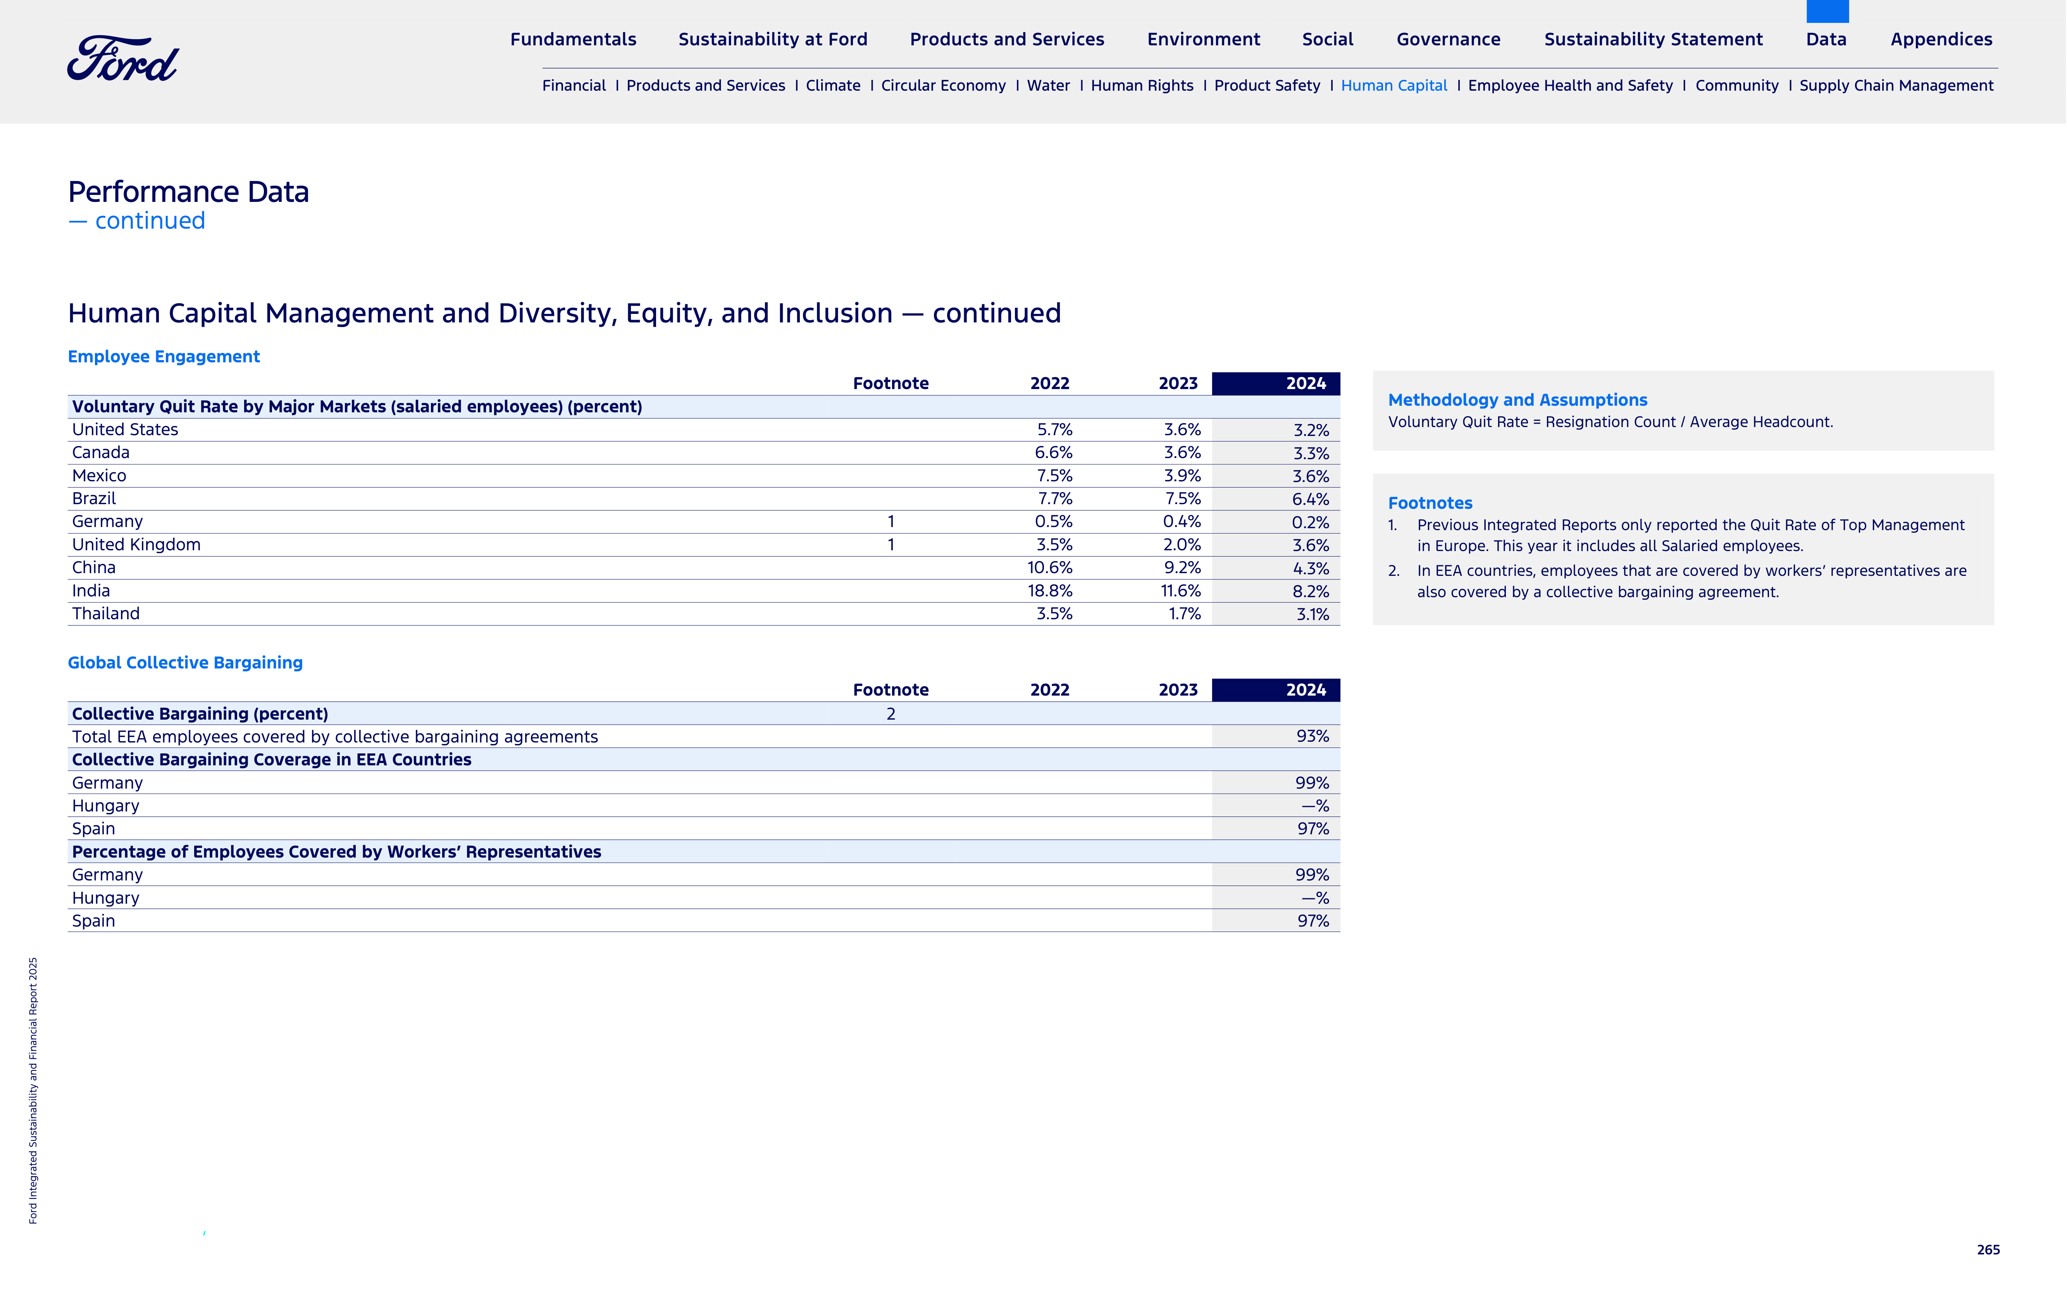The width and height of the screenshot is (2067, 1292).
Task: Click India's 2022 value 18.8%
Action: [x=1049, y=591]
